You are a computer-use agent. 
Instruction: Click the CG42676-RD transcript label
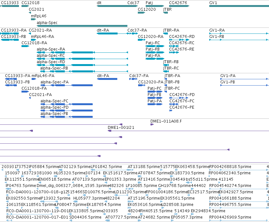pyautogui.click(x=182, y=37)
